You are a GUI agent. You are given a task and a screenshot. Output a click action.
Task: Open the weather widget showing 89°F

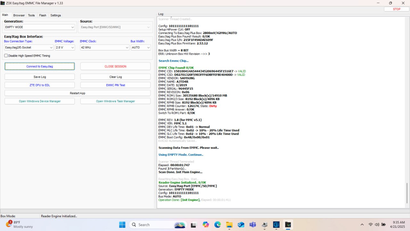pyautogui.click(x=20, y=224)
